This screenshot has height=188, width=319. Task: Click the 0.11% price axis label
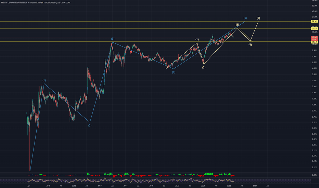point(315,167)
